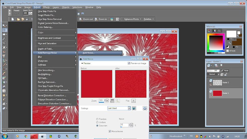Toggle the Monochrome checkbox
Image resolution: width=247 pixels, height=139 pixels.
110,131
